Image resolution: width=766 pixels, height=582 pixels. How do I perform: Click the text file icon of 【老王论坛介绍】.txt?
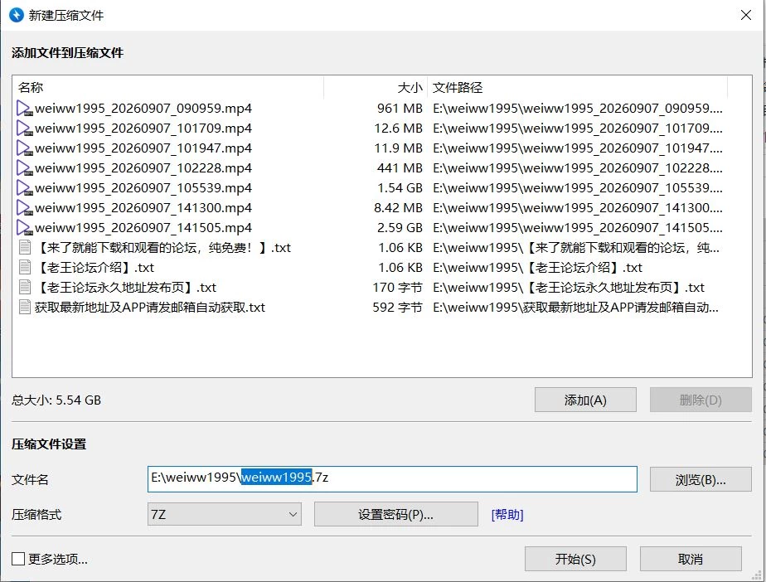coord(24,267)
